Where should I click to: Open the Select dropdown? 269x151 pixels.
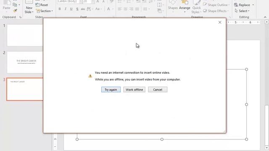[242, 11]
